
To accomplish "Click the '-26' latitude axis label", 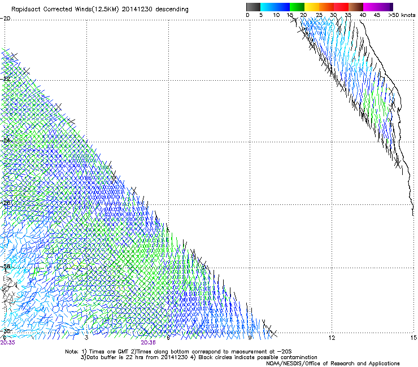I will (5, 203).
